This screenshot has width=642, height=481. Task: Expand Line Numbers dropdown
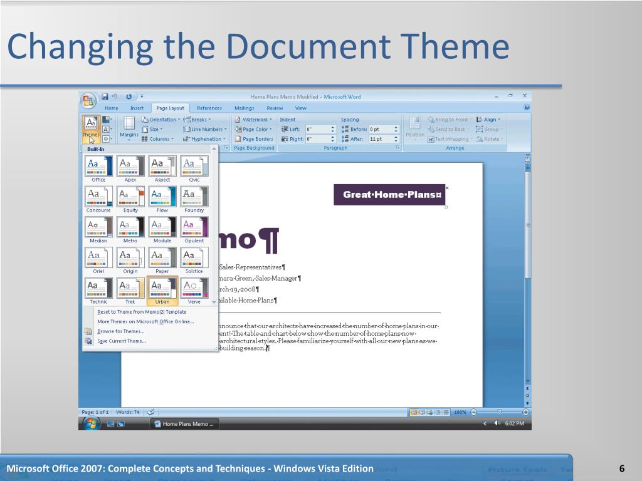(205, 129)
